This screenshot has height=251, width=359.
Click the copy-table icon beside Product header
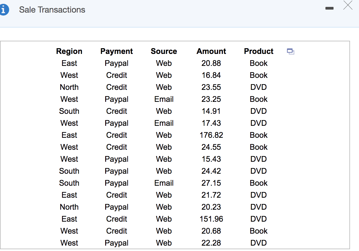point(291,52)
